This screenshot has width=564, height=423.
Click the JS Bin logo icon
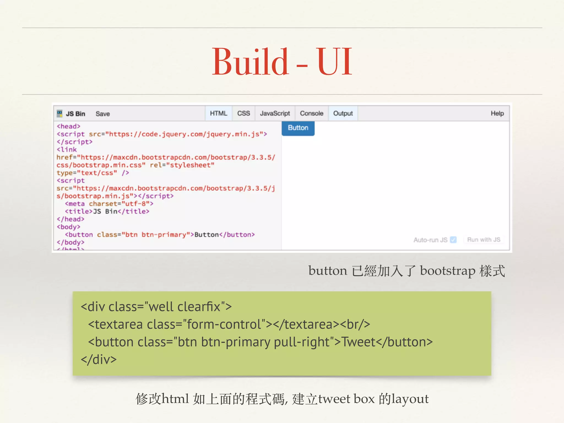pyautogui.click(x=59, y=113)
